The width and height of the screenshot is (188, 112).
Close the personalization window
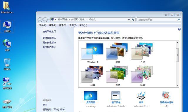[178, 15]
